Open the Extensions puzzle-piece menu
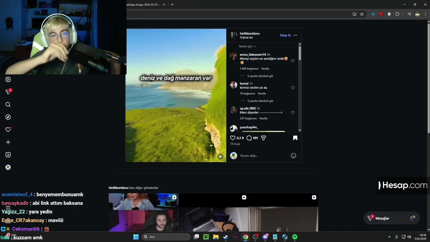The image size is (430, 242). [x=397, y=14]
